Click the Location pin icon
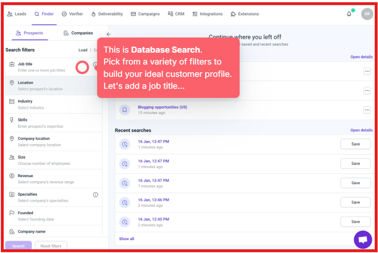The height and width of the screenshot is (253, 378). 11,82
